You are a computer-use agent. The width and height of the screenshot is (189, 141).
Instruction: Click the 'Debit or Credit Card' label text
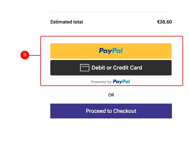pyautogui.click(x=117, y=68)
